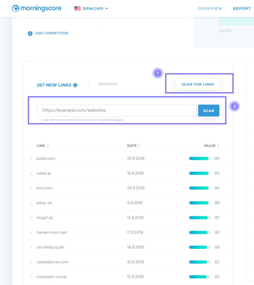Expand the bmj.com row

pos(31,188)
